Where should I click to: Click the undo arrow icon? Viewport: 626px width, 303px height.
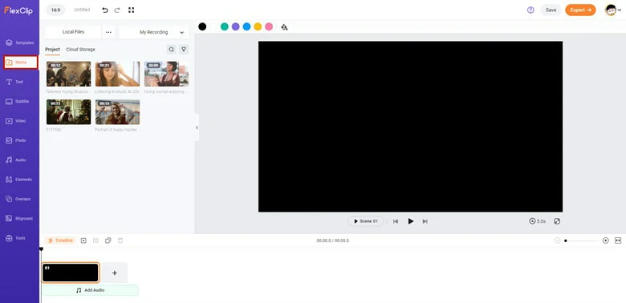(x=105, y=10)
